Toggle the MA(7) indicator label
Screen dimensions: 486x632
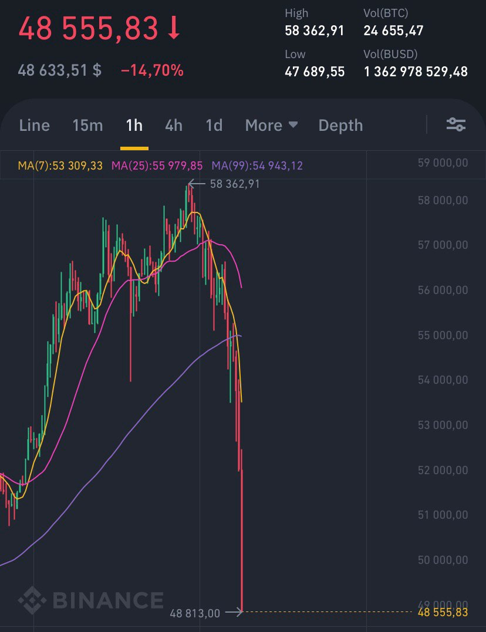[x=60, y=165]
